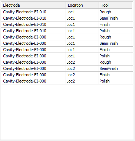Click the Tool column header

(x=115, y=5)
